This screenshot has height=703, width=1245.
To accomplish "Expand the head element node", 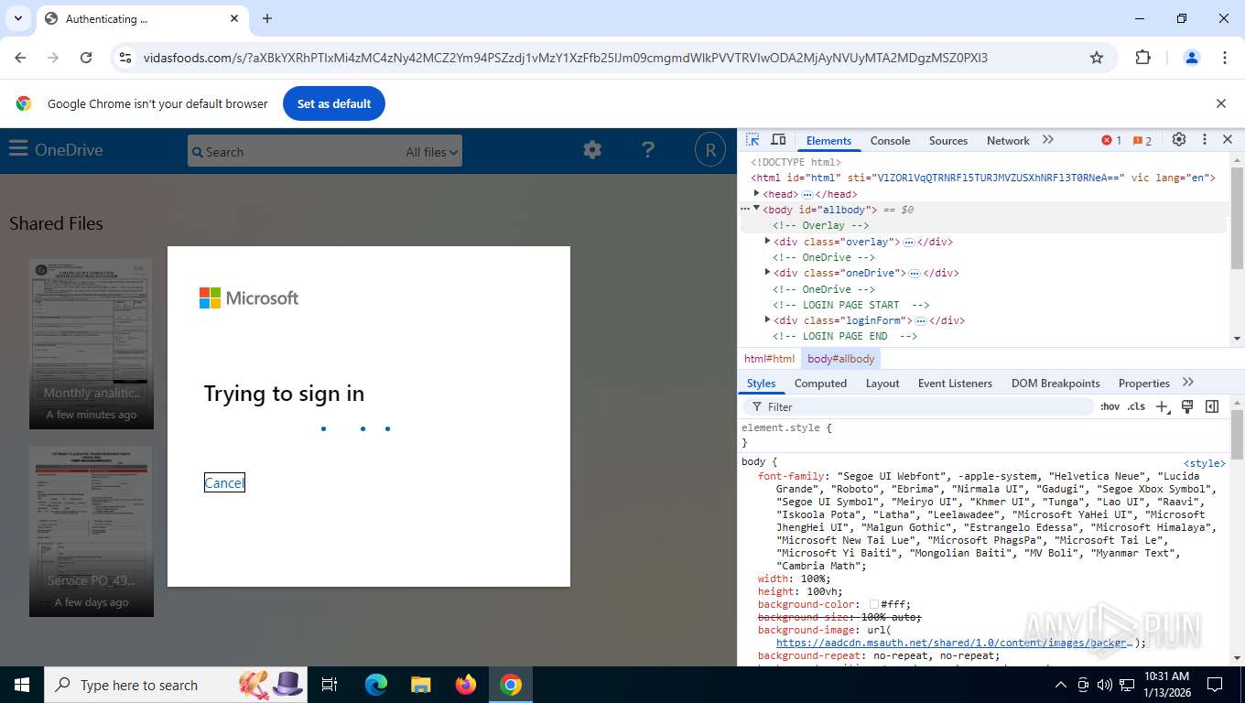I will coord(757,193).
